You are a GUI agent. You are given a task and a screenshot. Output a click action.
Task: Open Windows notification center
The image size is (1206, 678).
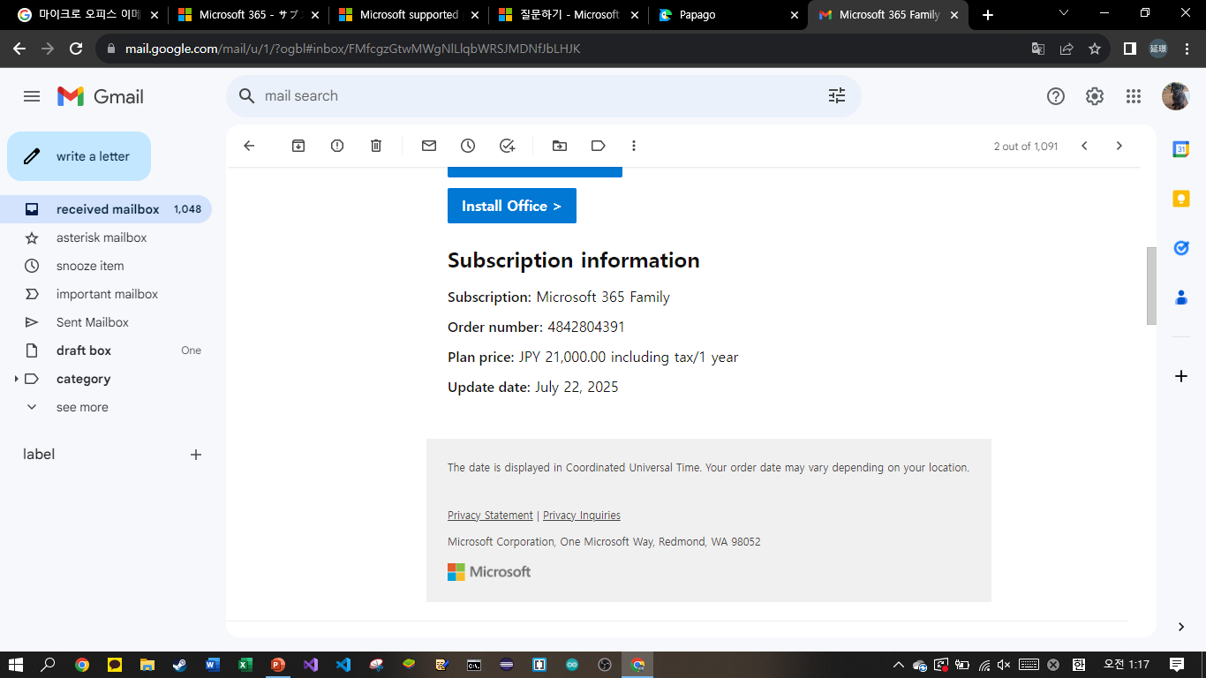point(1177,665)
